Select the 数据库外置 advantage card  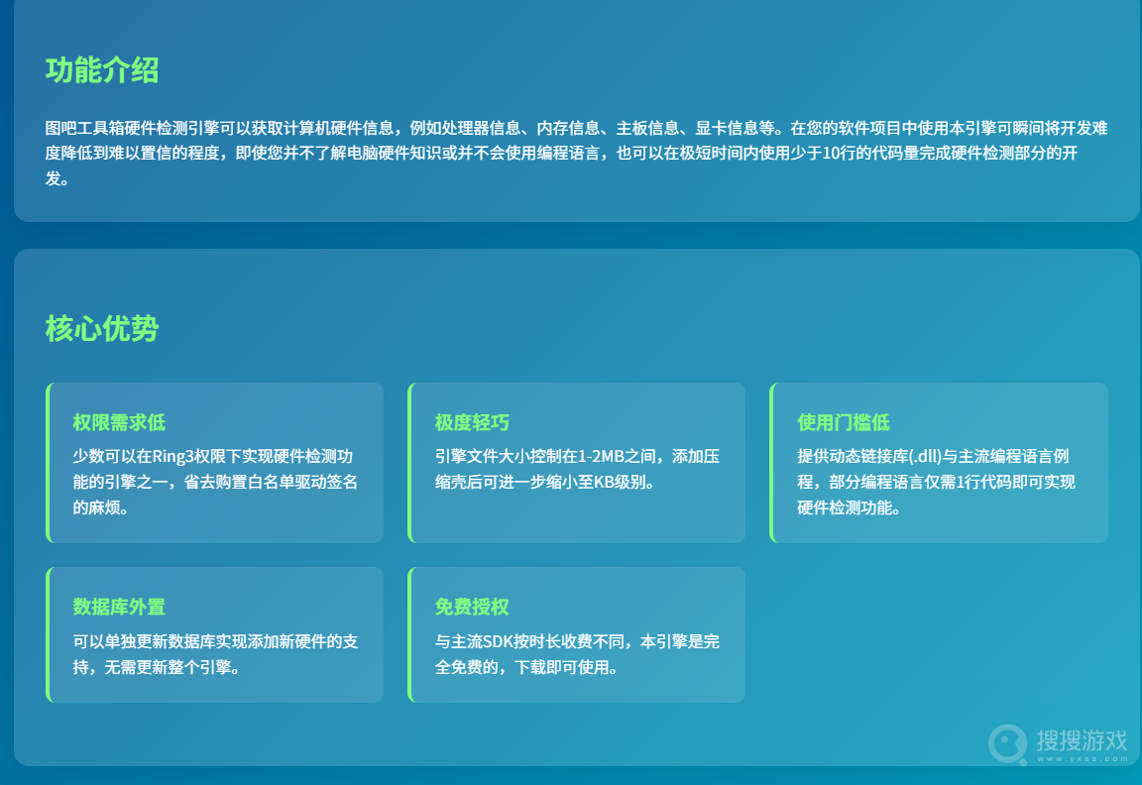click(214, 634)
